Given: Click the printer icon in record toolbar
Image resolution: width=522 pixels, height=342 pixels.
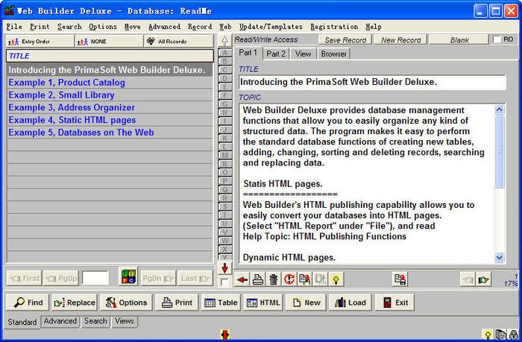Looking at the screenshot, I should pos(258,279).
